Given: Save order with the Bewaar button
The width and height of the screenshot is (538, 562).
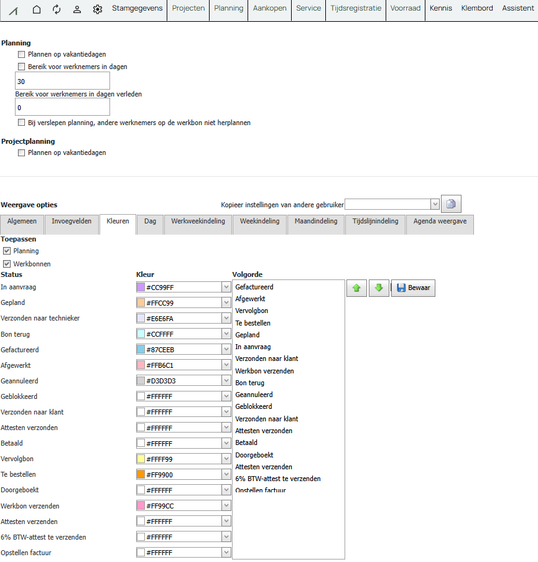Looking at the screenshot, I should click(x=413, y=288).
